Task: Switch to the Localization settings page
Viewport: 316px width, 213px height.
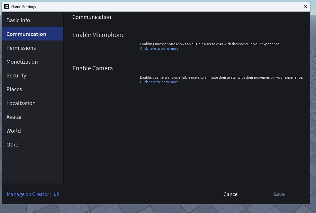Action: tap(21, 103)
